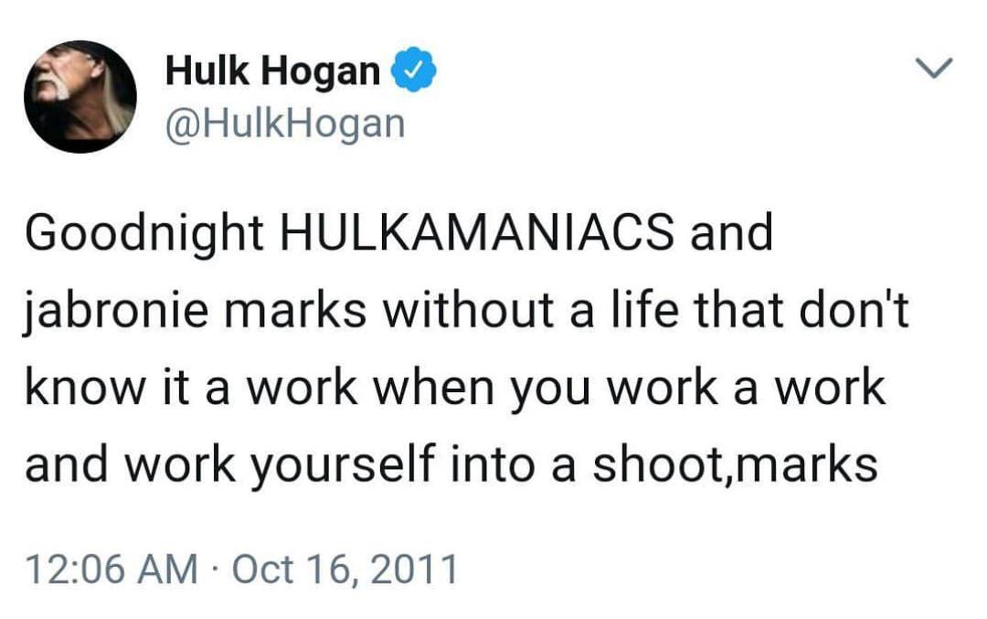Screen dimensions: 987x619
Task: Click the word when in tweet
Action: (x=434, y=388)
